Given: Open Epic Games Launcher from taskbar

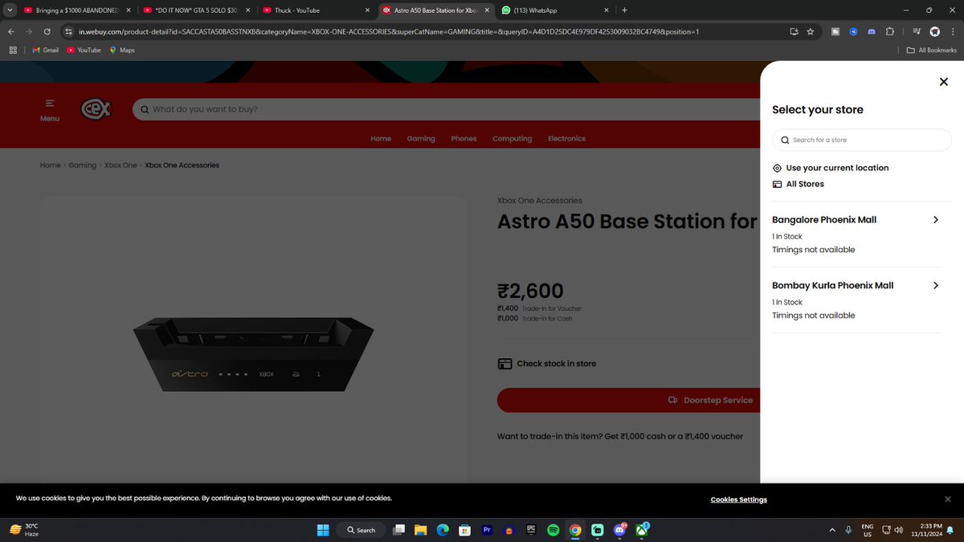Looking at the screenshot, I should 531,530.
